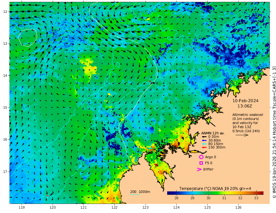Click the date label 10-Feb-2024
Screen dimensions: 276x213
(245, 101)
